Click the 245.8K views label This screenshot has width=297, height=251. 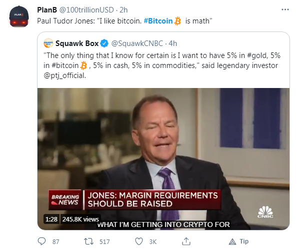click(80, 219)
